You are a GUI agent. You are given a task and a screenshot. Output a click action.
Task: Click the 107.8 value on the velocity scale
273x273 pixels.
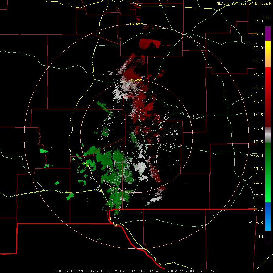(257, 34)
